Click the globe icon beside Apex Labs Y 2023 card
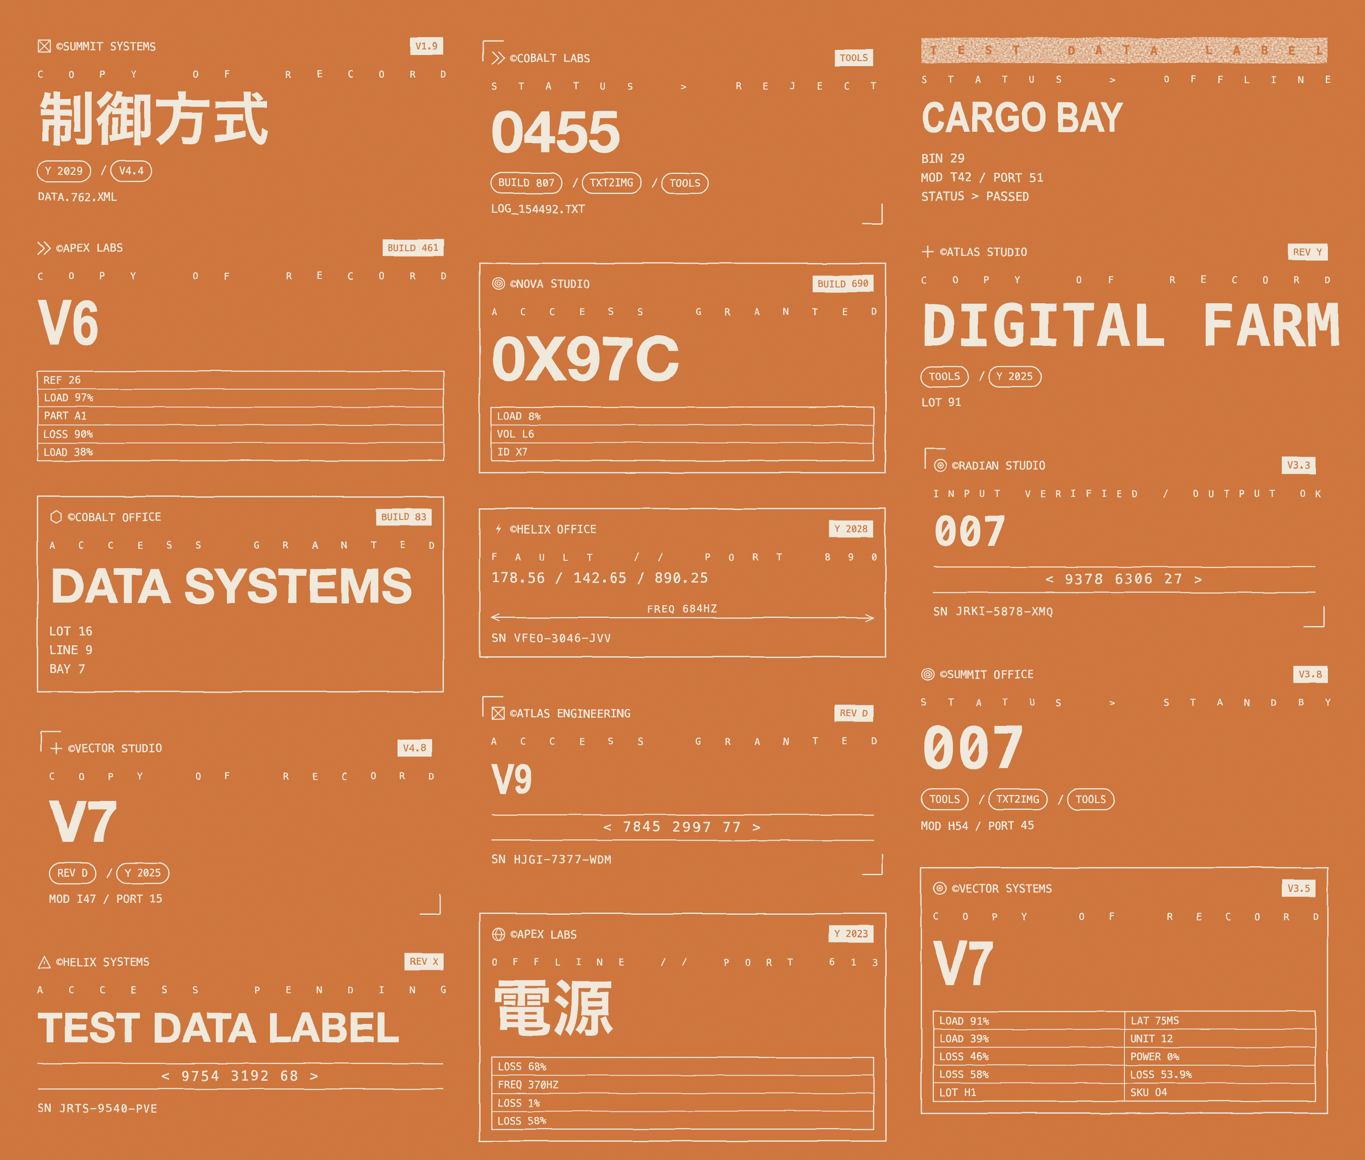This screenshot has height=1160, width=1365. click(x=499, y=934)
